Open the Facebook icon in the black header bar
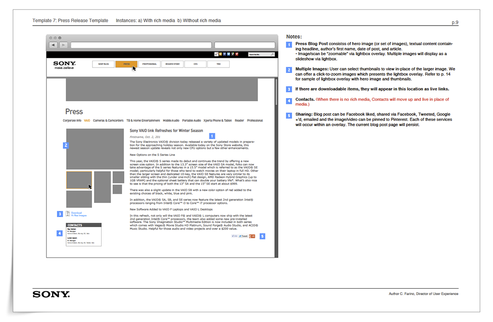493x322 pixels. (225, 54)
